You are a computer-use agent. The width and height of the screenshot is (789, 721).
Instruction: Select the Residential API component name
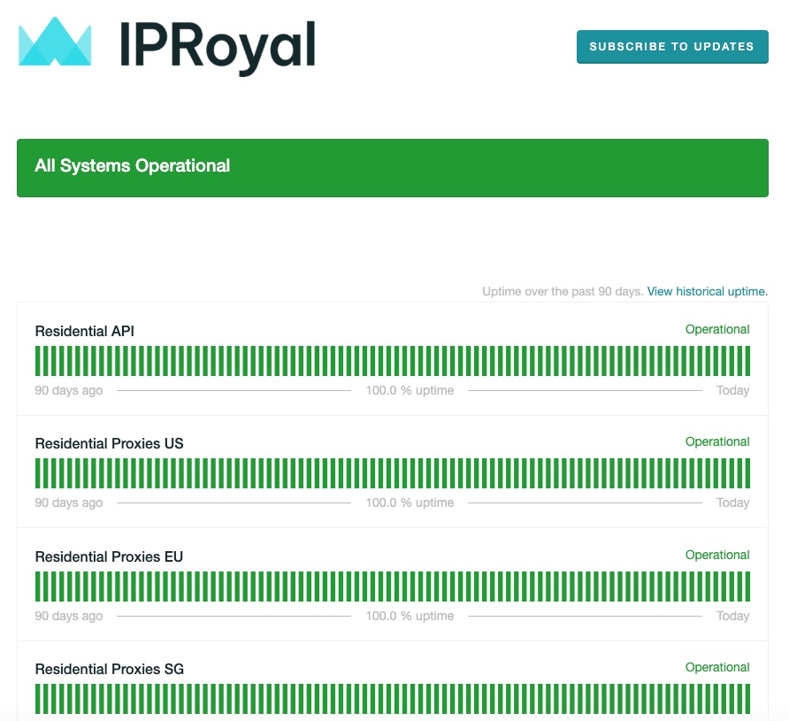coord(85,331)
